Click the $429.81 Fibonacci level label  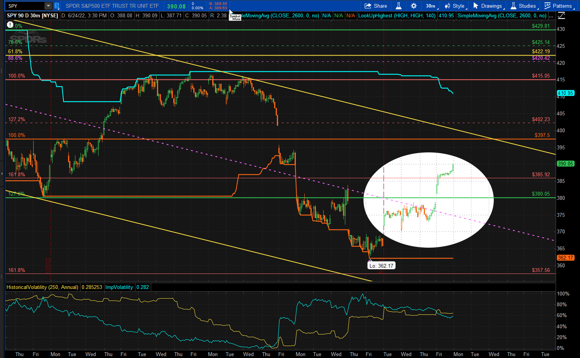coord(541,26)
